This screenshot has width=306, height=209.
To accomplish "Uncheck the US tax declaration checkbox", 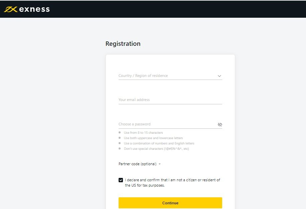I will point(121,180).
